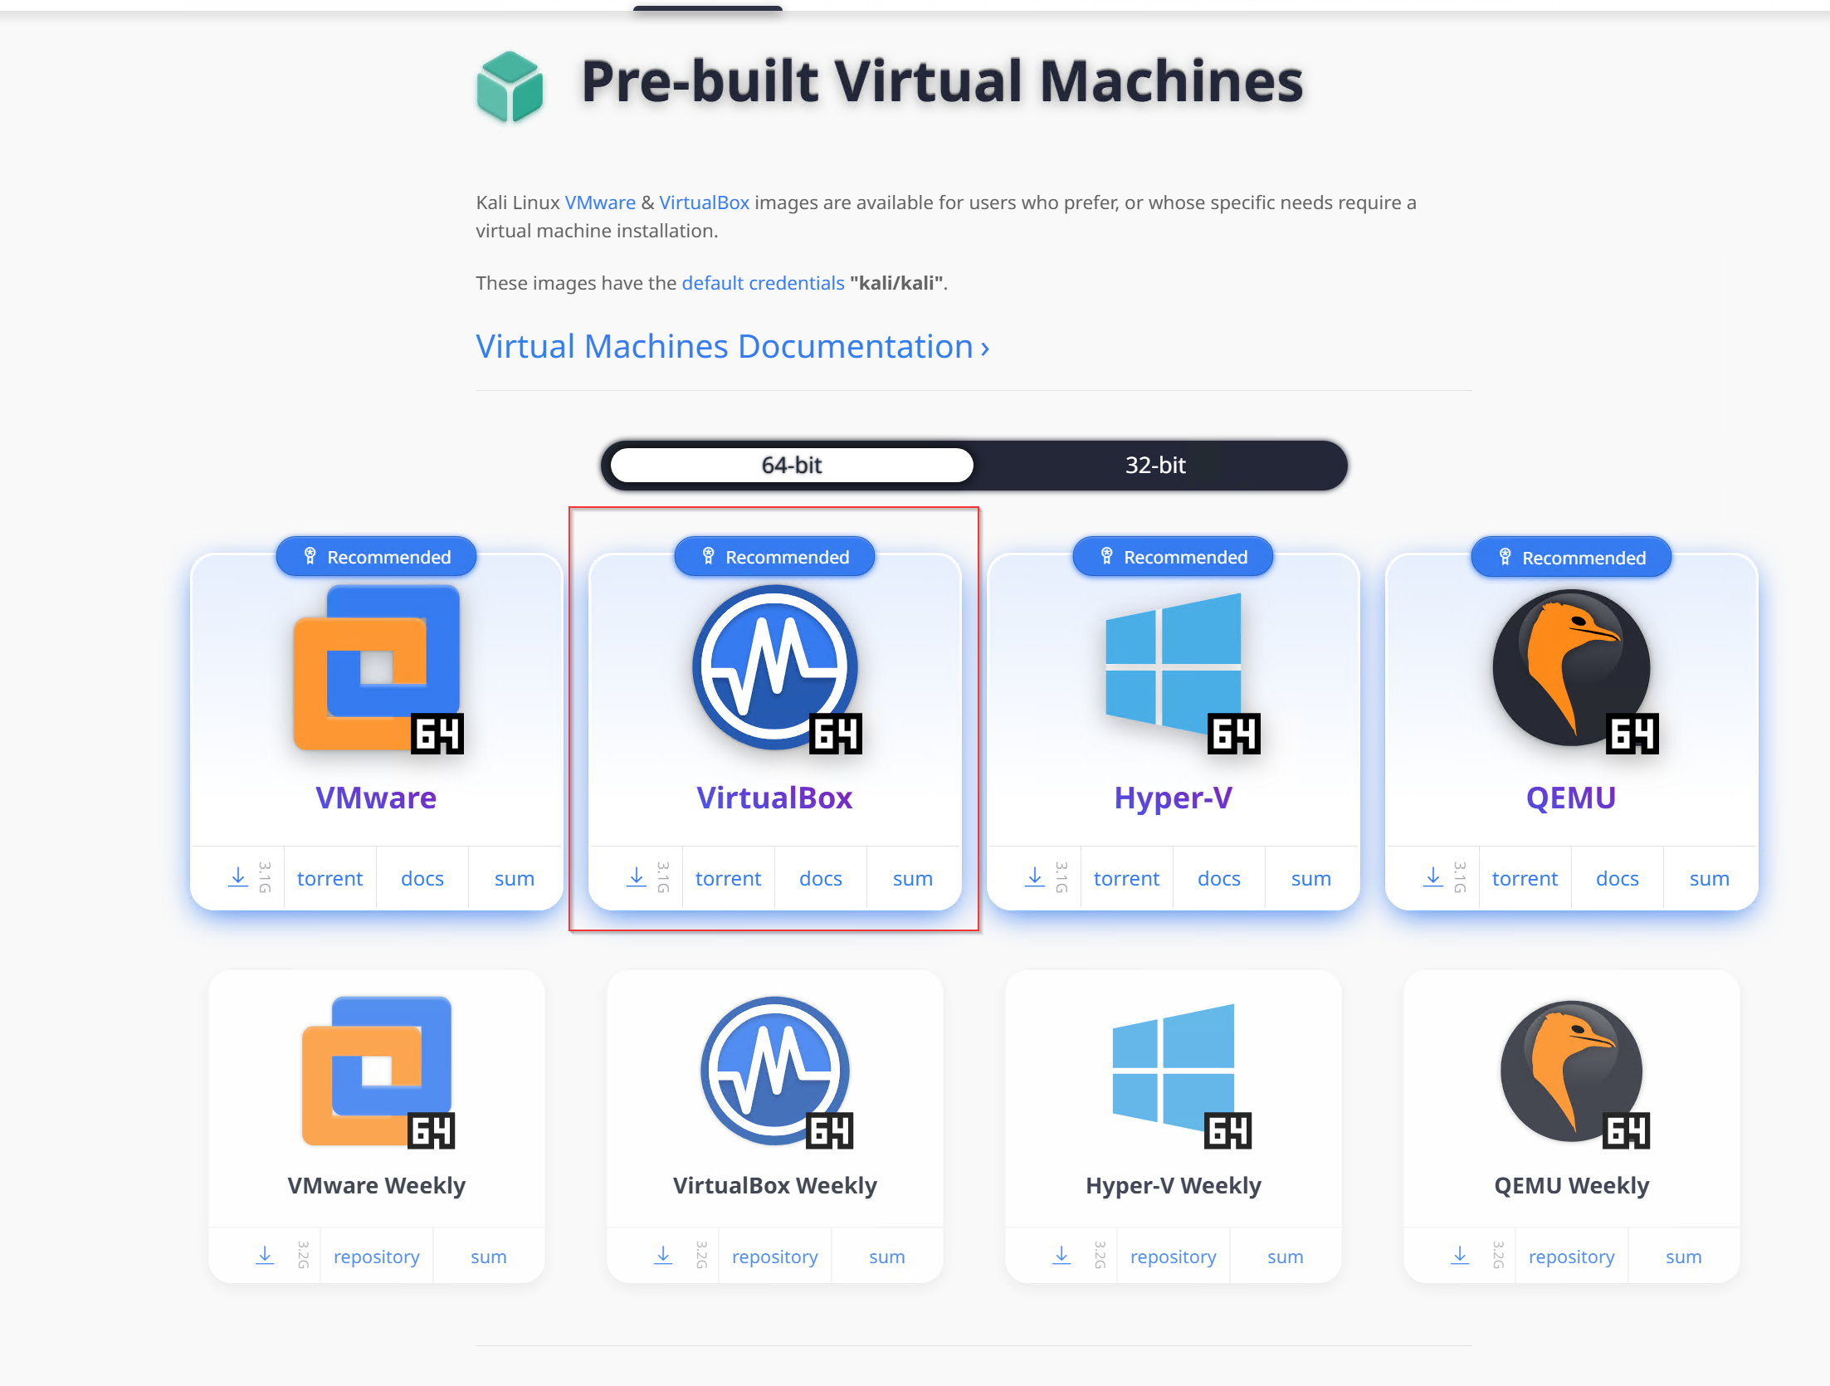Click the Hyper-V torrent download option
This screenshot has width=1830, height=1386.
point(1128,876)
